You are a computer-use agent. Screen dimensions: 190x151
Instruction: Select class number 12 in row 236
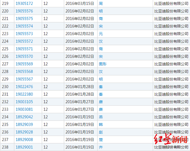click(46, 132)
